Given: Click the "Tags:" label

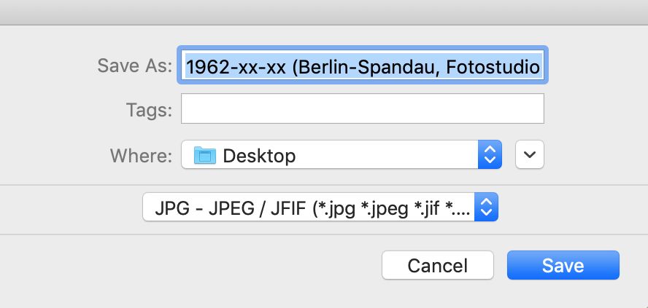Looking at the screenshot, I should 148,111.
